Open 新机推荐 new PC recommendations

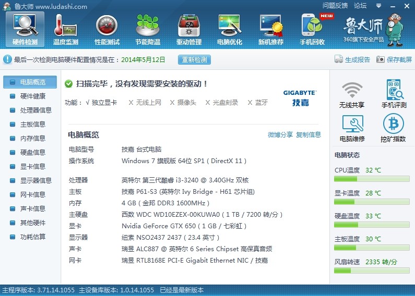pyautogui.click(x=271, y=29)
